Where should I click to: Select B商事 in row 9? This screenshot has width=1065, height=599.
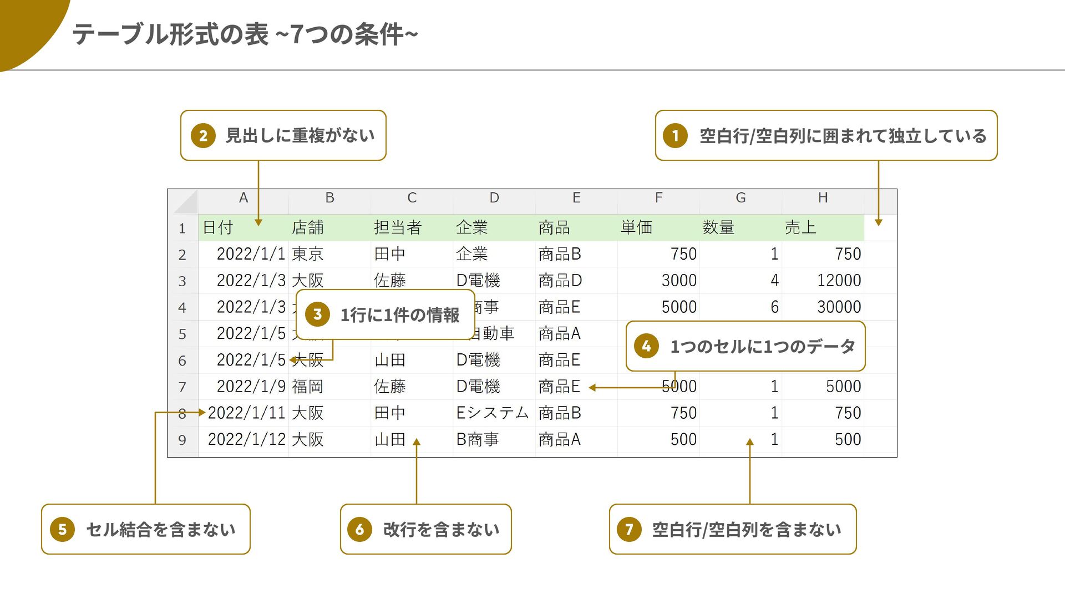[x=494, y=440]
